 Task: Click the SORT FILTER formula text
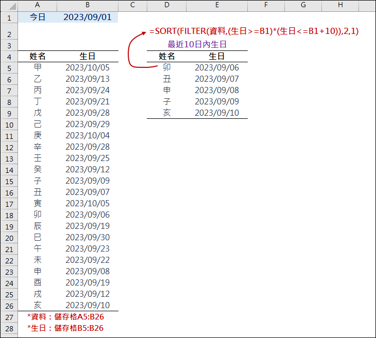pyautogui.click(x=254, y=31)
